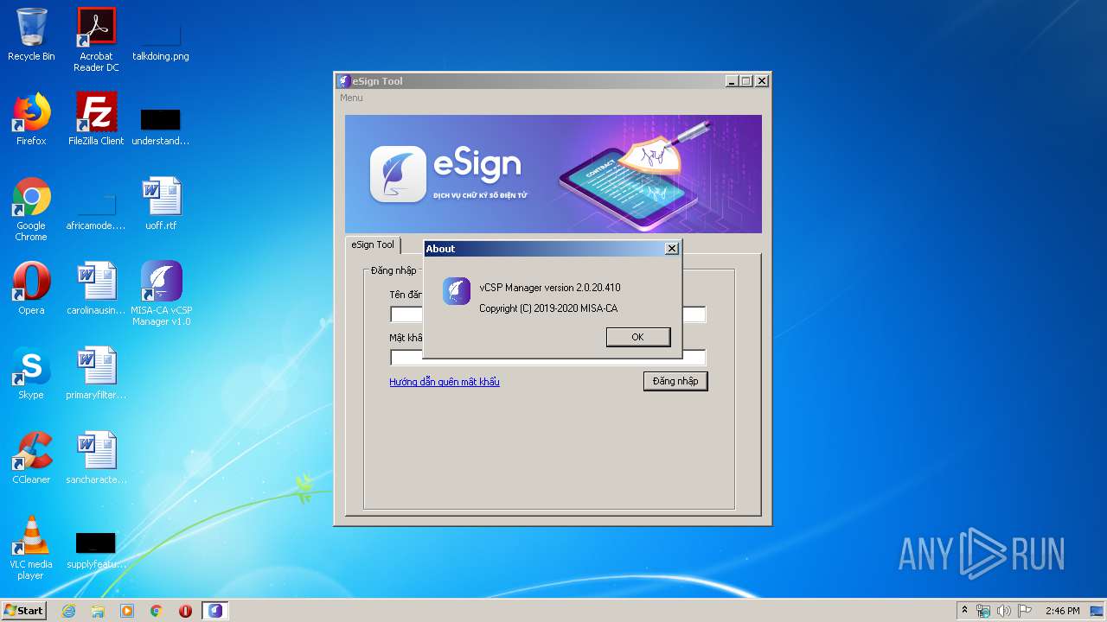Viewport: 1107px width, 622px height.
Task: Open Opera from the taskbar
Action: pos(185,611)
